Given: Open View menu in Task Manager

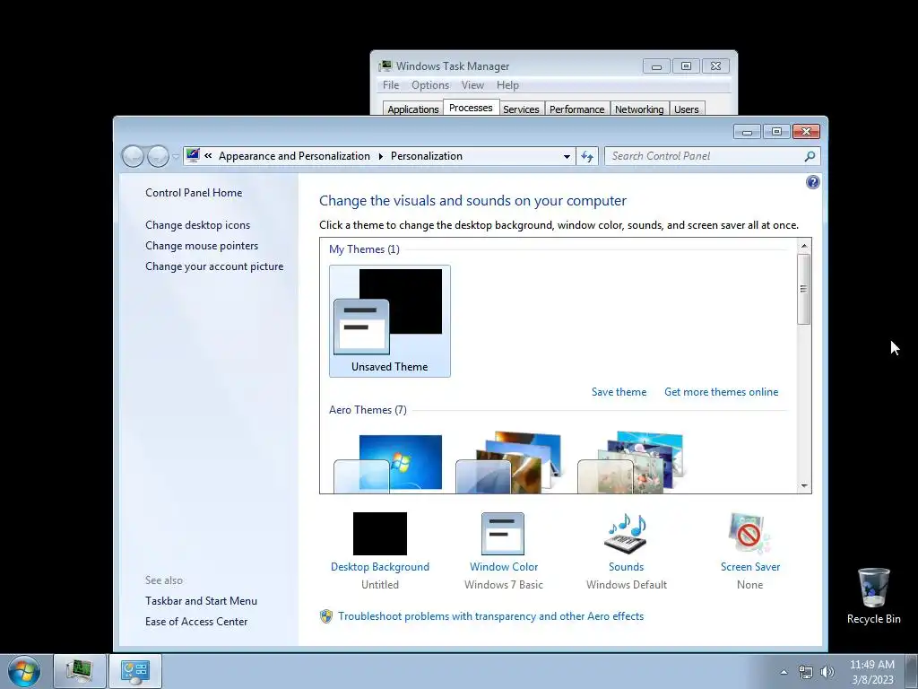Looking at the screenshot, I should click(472, 85).
